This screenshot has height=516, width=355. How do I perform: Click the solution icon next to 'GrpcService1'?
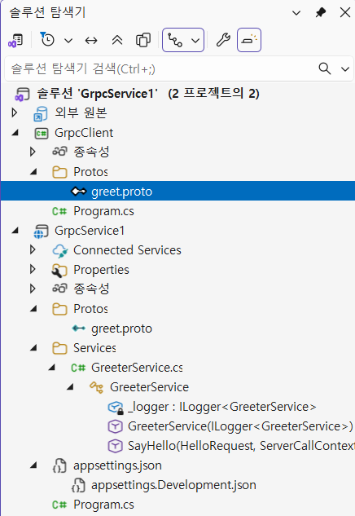22,94
